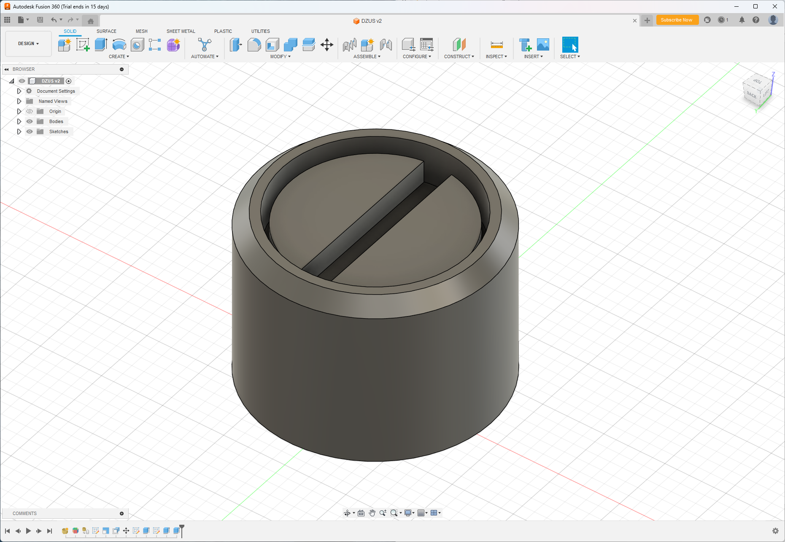
Task: Select the SOLID tab
Action: tap(70, 31)
